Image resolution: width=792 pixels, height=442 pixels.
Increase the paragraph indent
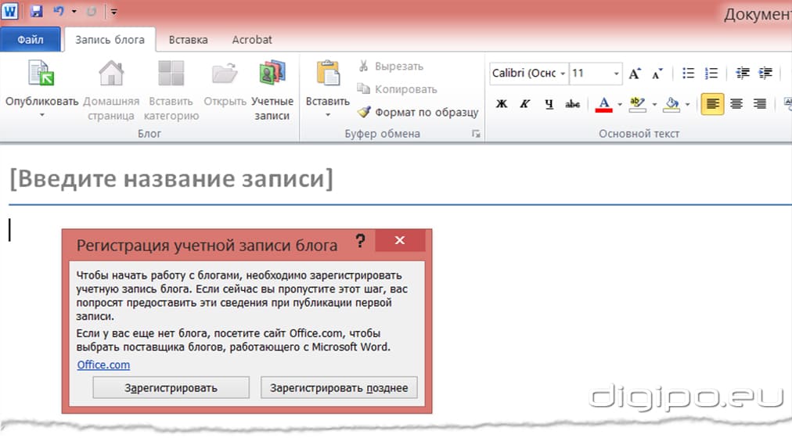[x=765, y=74]
